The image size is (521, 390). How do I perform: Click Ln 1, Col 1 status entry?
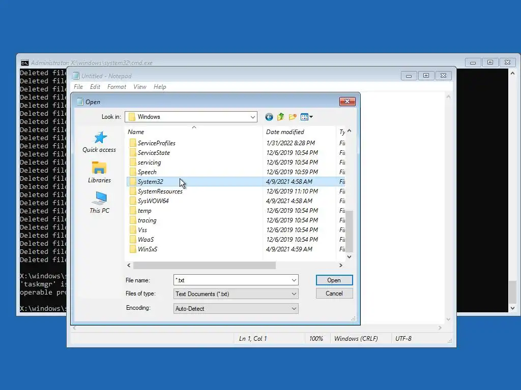point(253,339)
